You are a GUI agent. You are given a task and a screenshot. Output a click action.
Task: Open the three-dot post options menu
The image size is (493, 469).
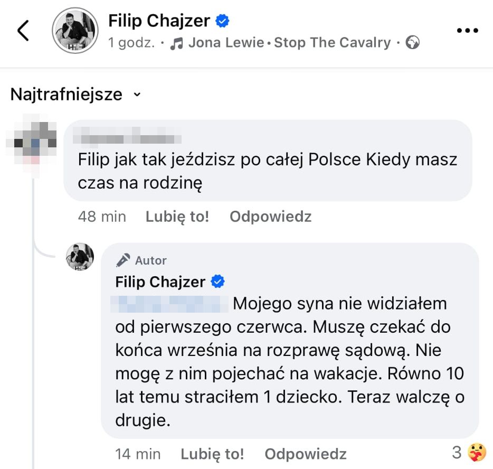(467, 31)
